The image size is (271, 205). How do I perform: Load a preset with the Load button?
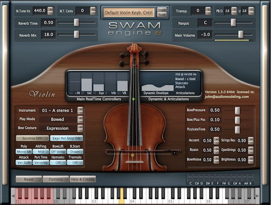click(x=162, y=10)
